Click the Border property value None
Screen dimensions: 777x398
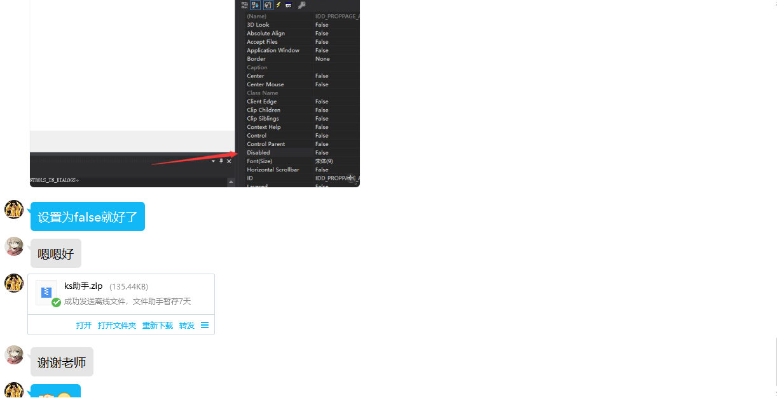point(323,59)
